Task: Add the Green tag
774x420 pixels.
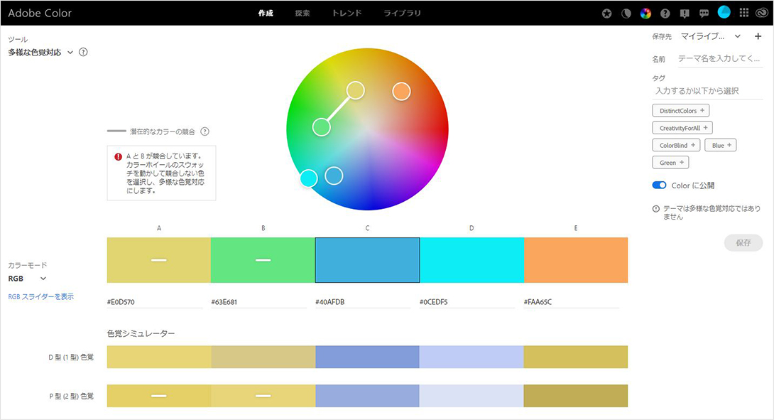Action: pos(670,163)
